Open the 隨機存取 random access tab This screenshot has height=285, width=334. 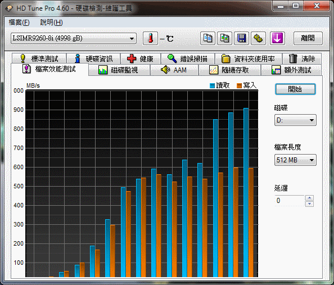[229, 70]
